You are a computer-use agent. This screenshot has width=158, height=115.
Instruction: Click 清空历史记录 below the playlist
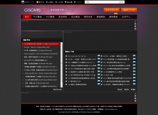[57, 90]
